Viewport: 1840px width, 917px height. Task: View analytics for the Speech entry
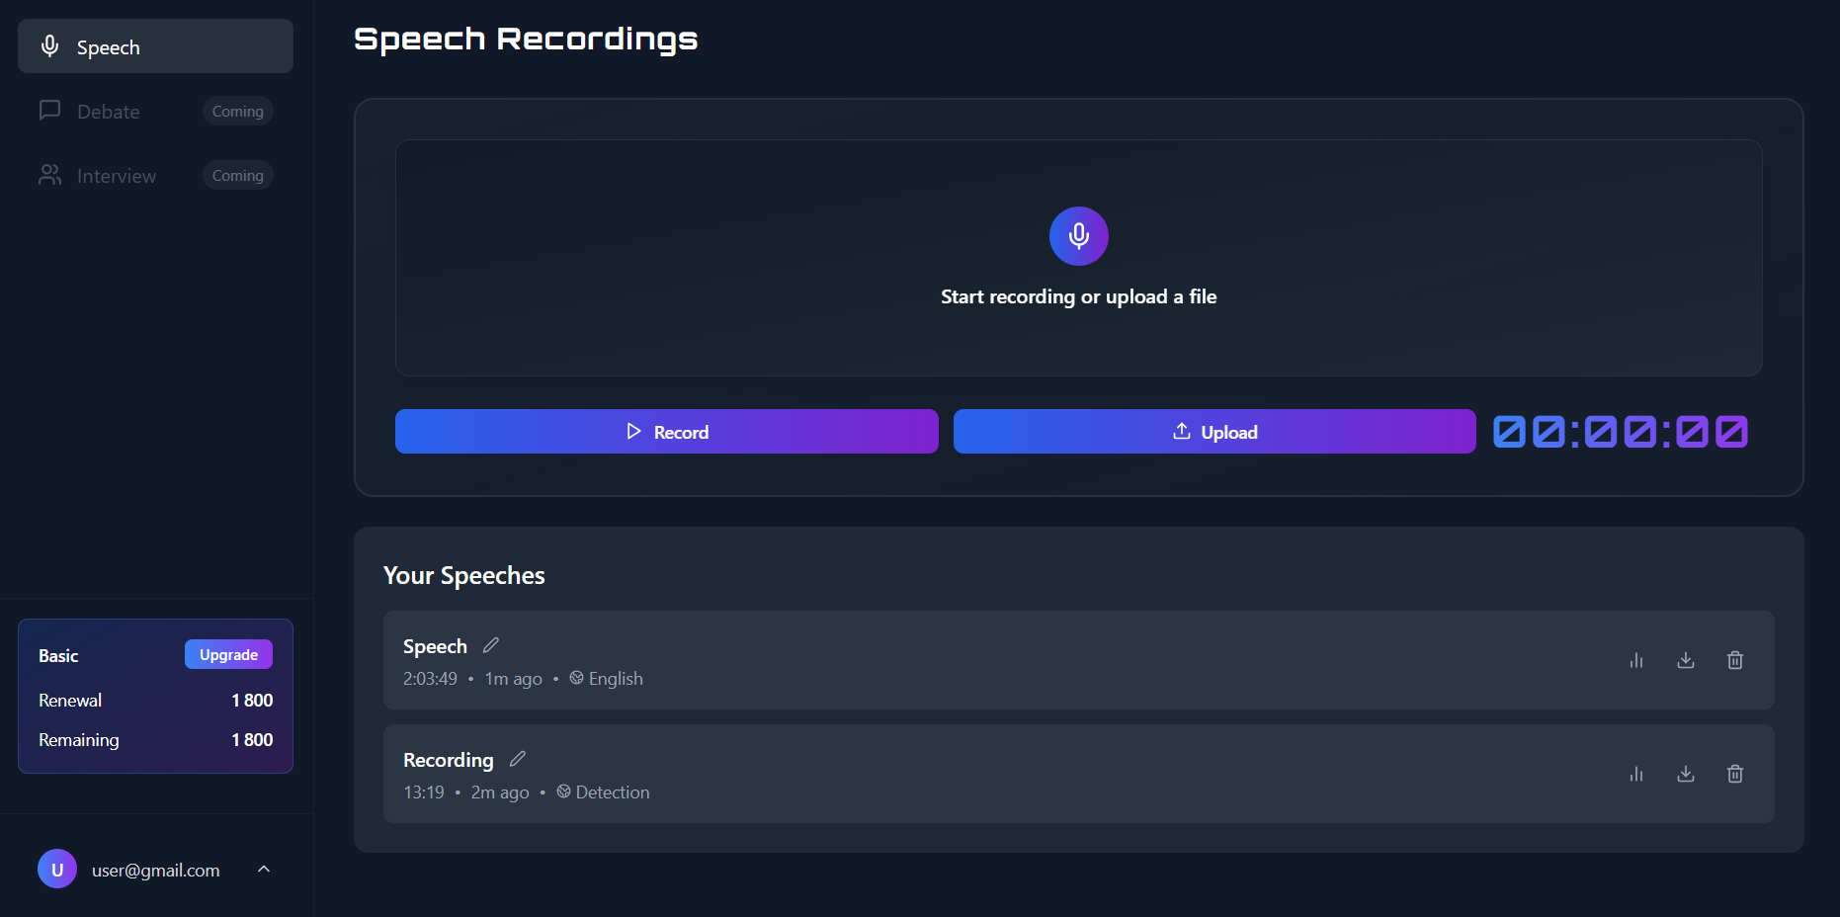pyautogui.click(x=1636, y=660)
